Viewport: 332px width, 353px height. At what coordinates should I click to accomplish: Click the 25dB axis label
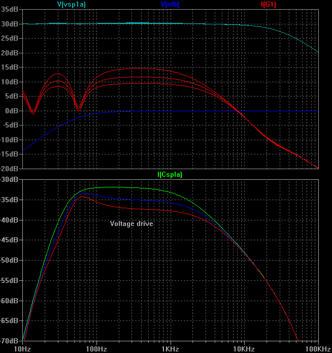pyautogui.click(x=10, y=38)
